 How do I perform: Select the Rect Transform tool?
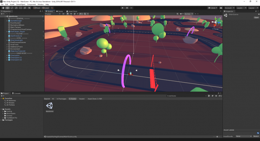coord(21,8)
